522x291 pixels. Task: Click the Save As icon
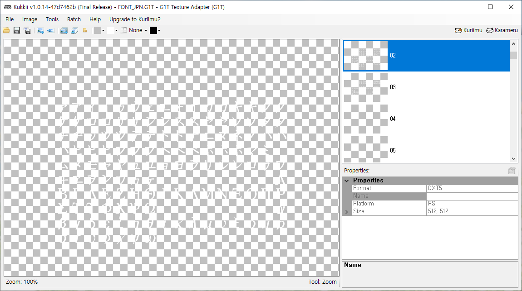pos(27,30)
